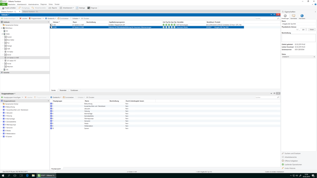Collapse the Keller tree node
This screenshot has height=178, width=317.
(2, 34)
